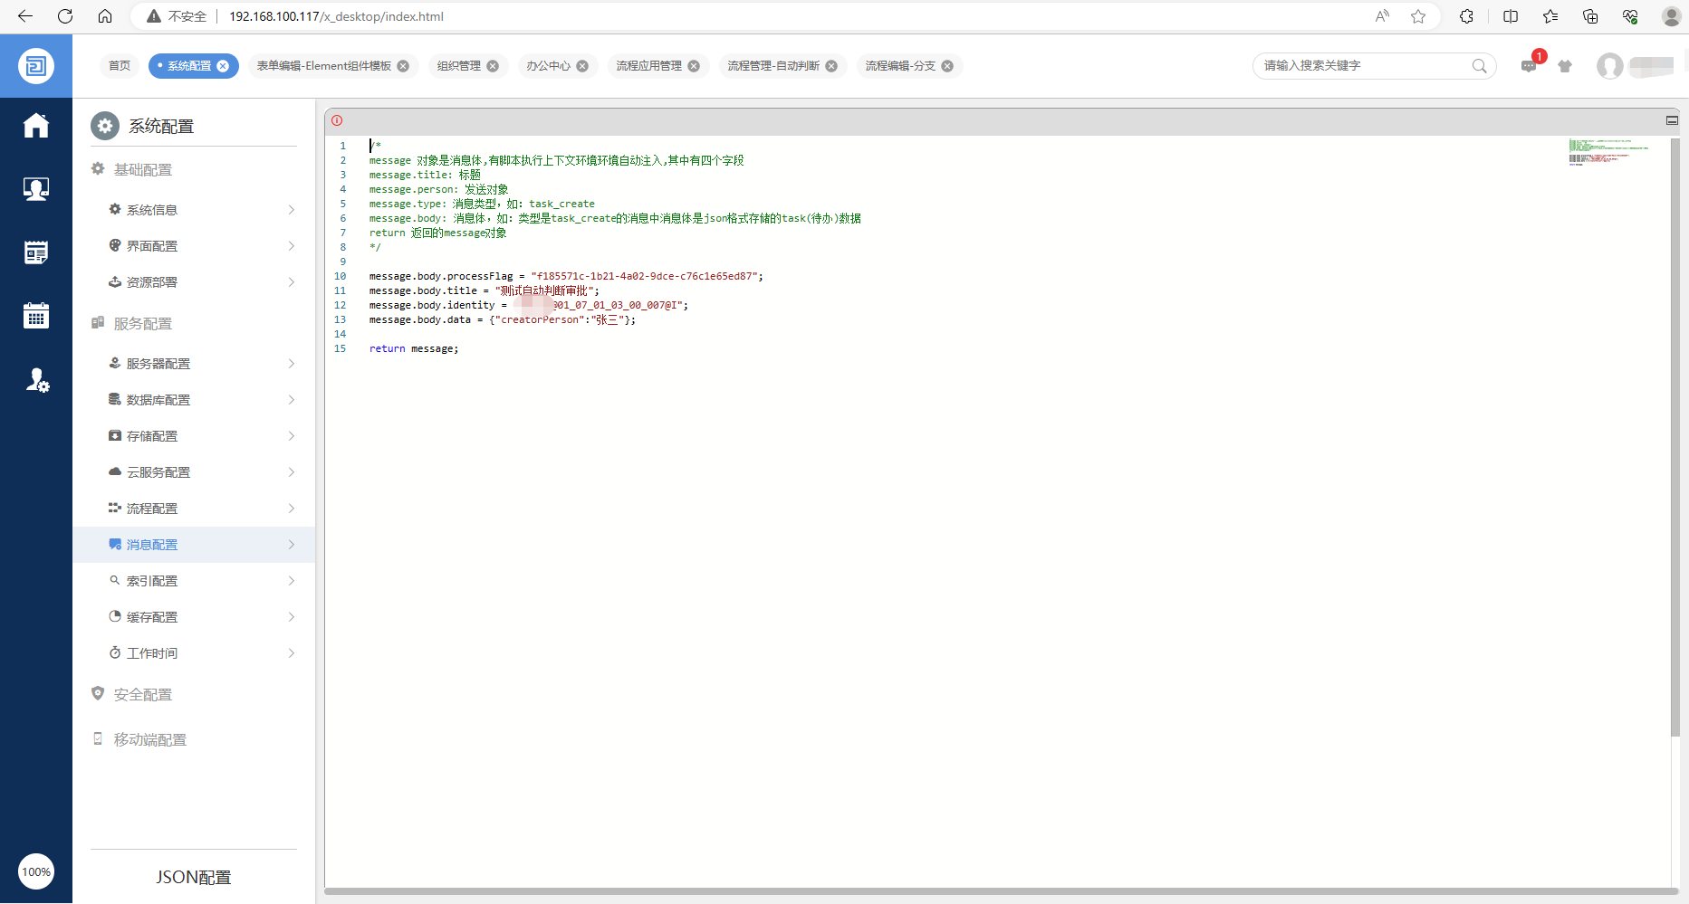Screen dimensions: 1689x904
Task: Switch to 首页 tab
Action: [x=120, y=66]
